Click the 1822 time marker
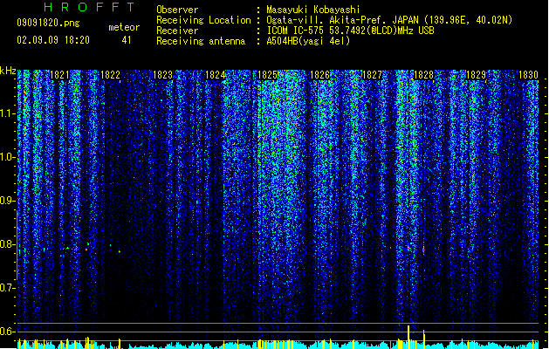The width and height of the screenshot is (549, 349). coord(110,75)
